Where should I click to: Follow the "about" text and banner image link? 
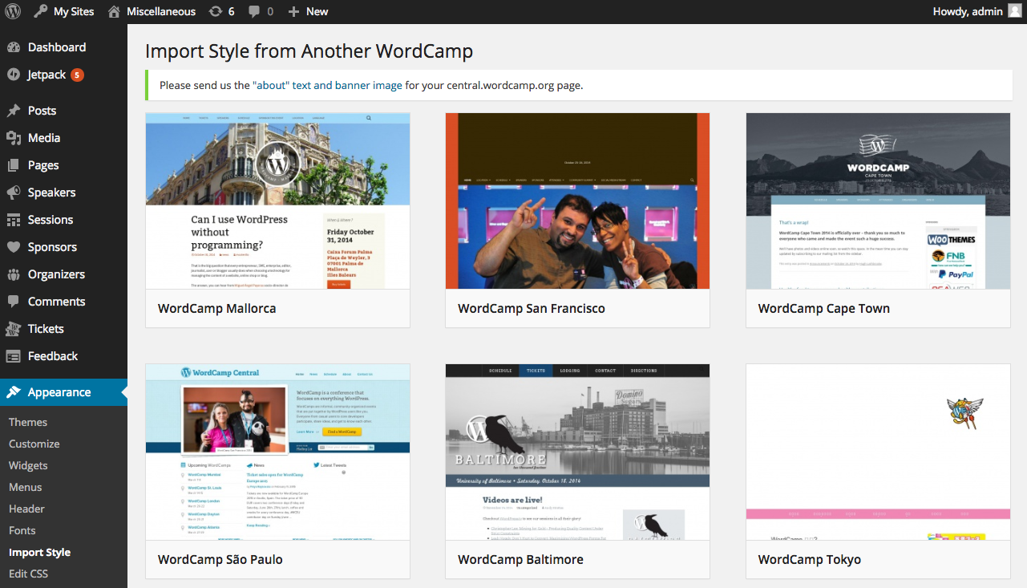tap(327, 85)
